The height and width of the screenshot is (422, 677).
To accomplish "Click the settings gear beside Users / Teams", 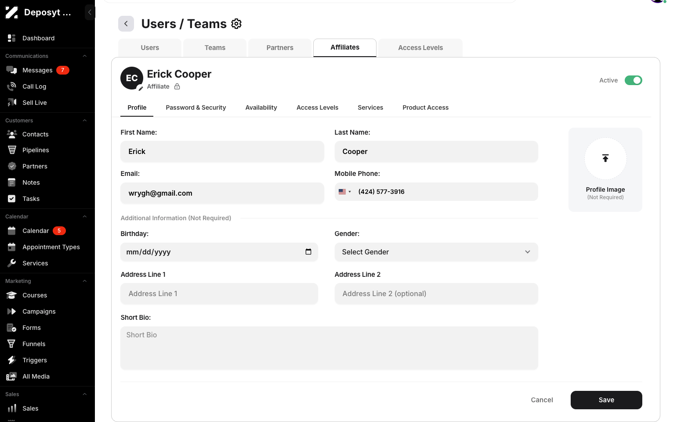I will point(236,24).
